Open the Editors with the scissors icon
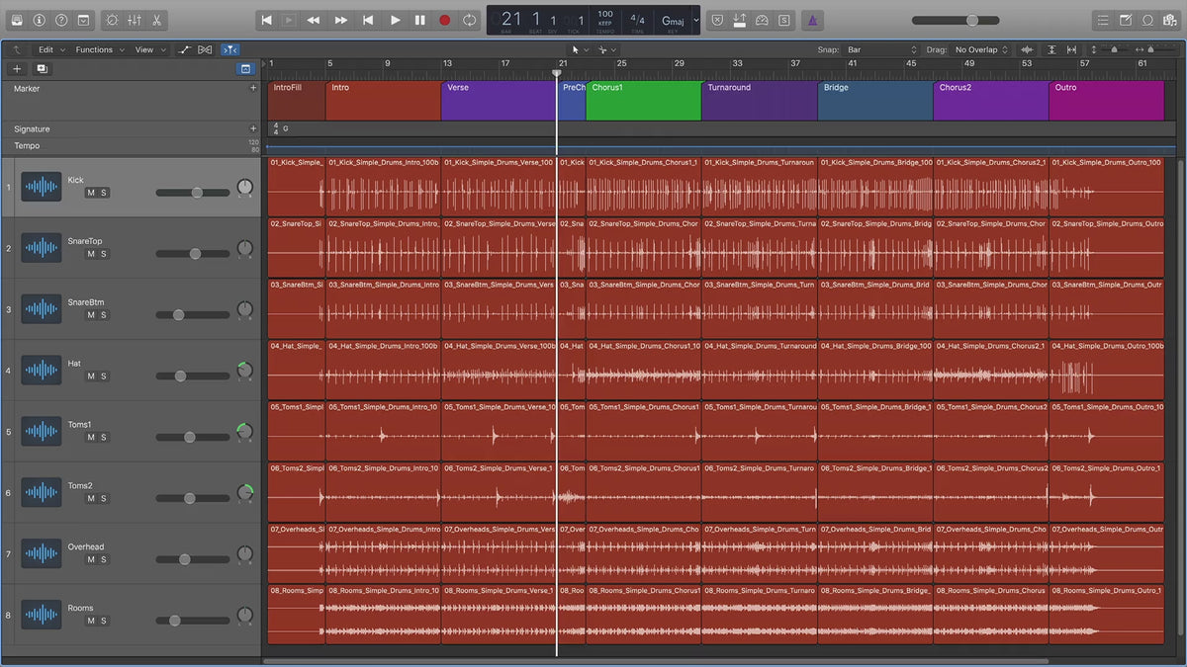The height and width of the screenshot is (667, 1187). (156, 20)
